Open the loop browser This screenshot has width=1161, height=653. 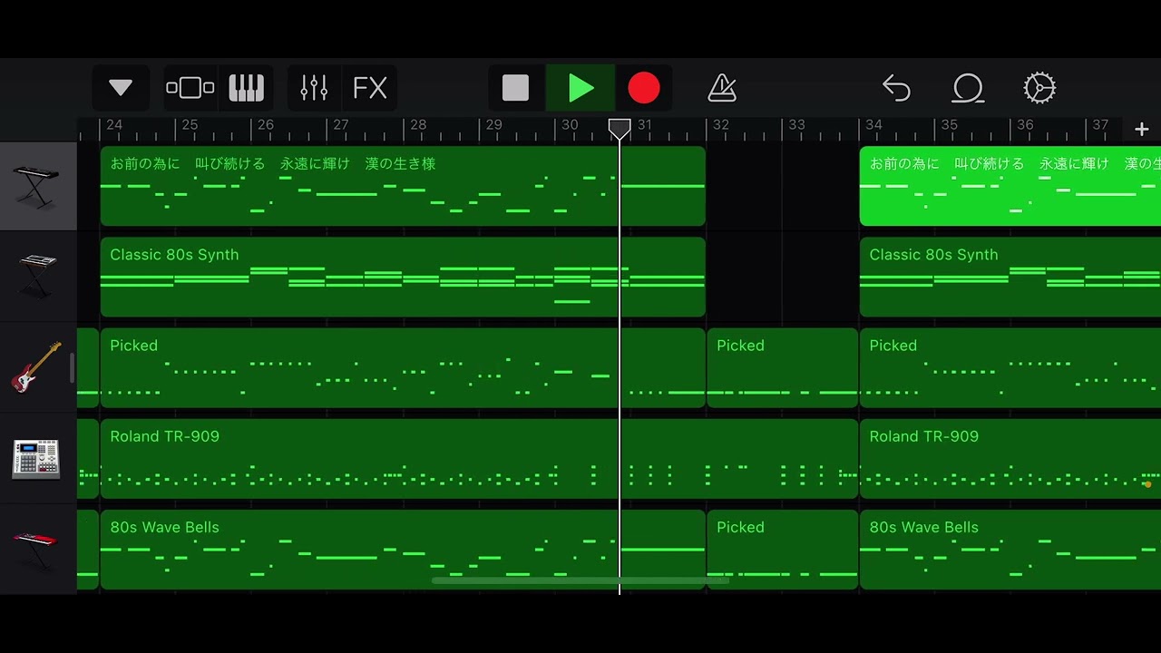click(x=968, y=88)
